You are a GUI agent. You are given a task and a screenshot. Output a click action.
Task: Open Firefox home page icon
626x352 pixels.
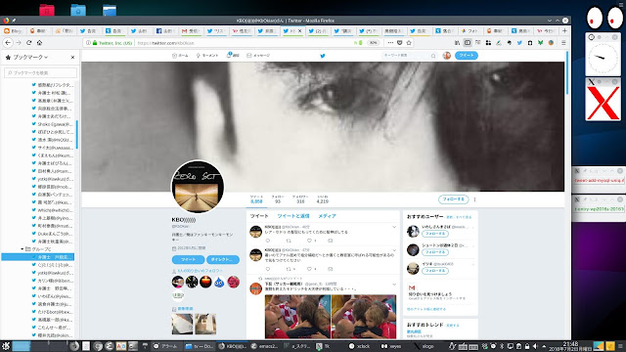[39, 43]
